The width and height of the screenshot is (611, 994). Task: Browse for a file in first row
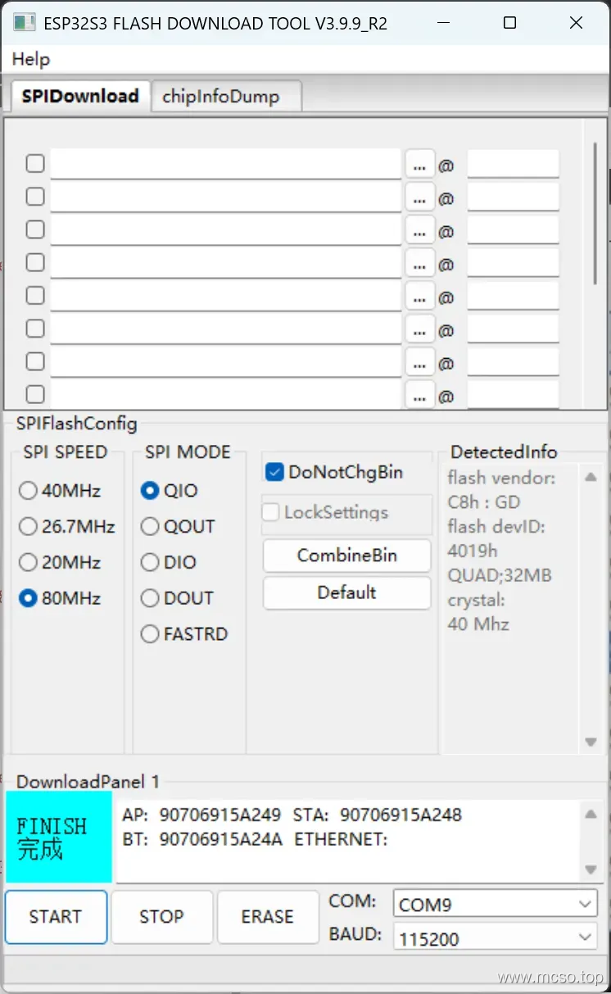tap(419, 164)
